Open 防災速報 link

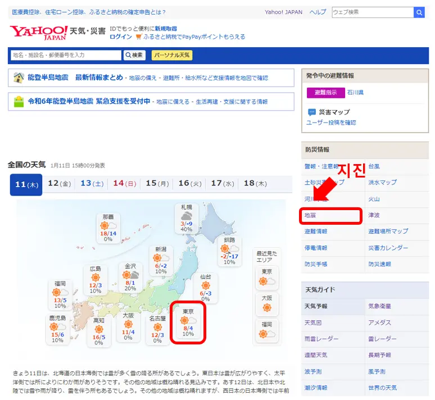(379, 264)
